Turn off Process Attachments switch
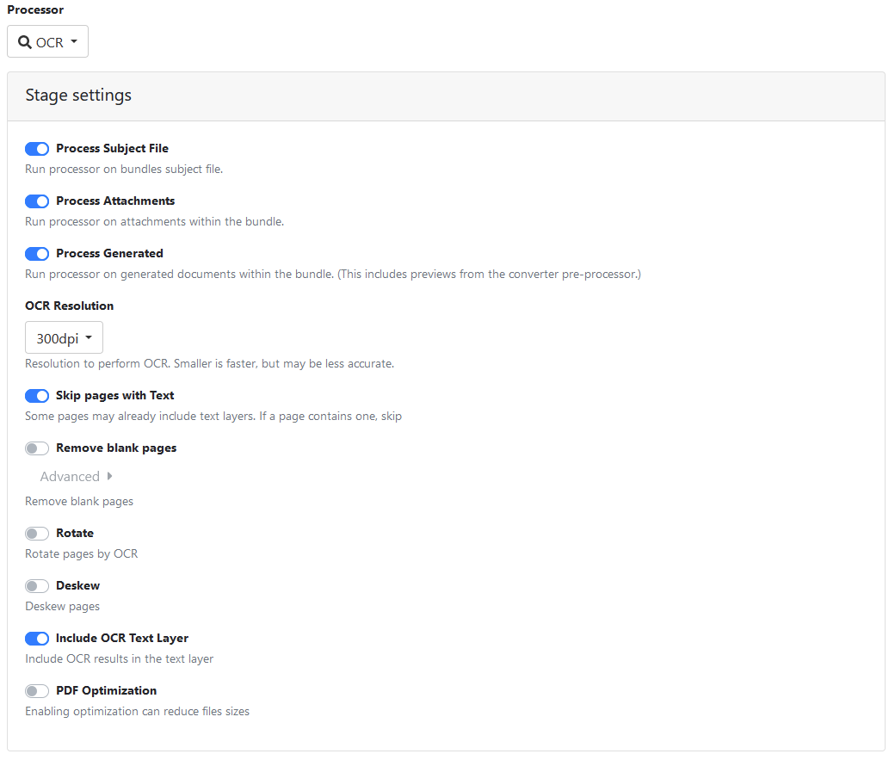This screenshot has height=760, width=895. pyautogui.click(x=37, y=201)
